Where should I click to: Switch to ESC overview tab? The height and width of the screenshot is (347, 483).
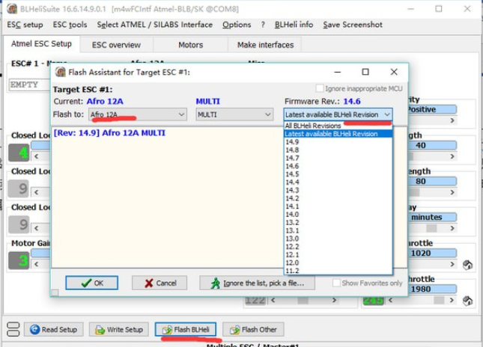[x=116, y=45]
